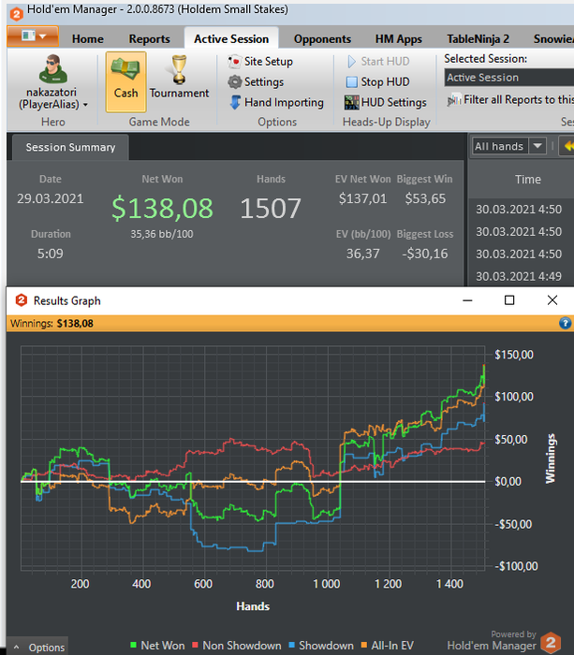Toggle the Net Won green legend entry
Image resolution: width=574 pixels, height=655 pixels.
pyautogui.click(x=157, y=646)
